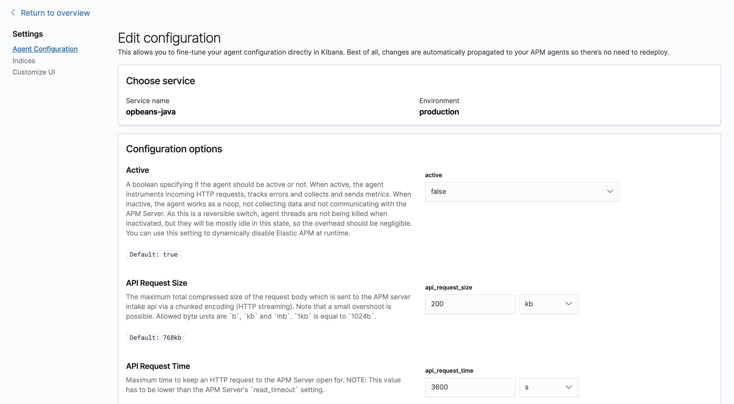Viewport: 734px width, 404px height.
Task: Select Agent Configuration in the Settings sidebar
Action: (x=45, y=49)
